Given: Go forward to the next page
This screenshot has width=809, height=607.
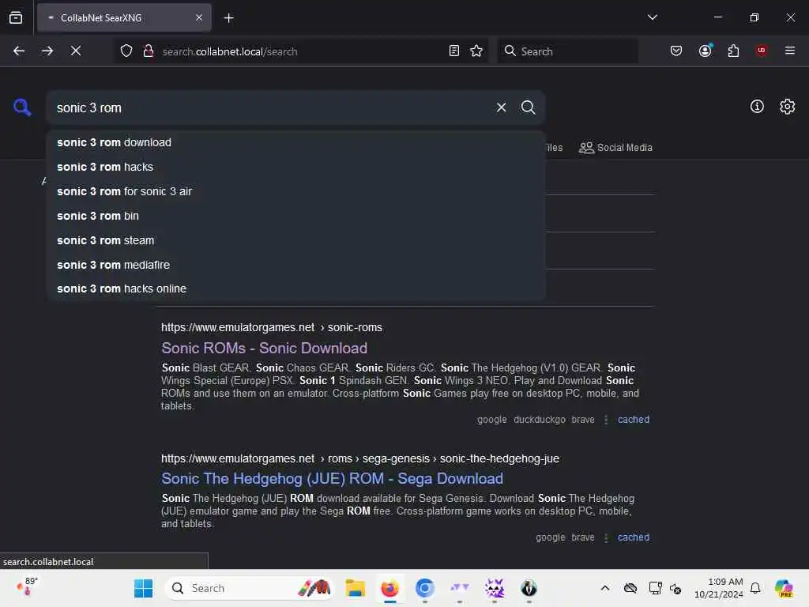Looking at the screenshot, I should tap(47, 51).
